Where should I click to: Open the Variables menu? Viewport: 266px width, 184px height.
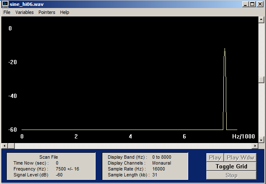(x=25, y=12)
